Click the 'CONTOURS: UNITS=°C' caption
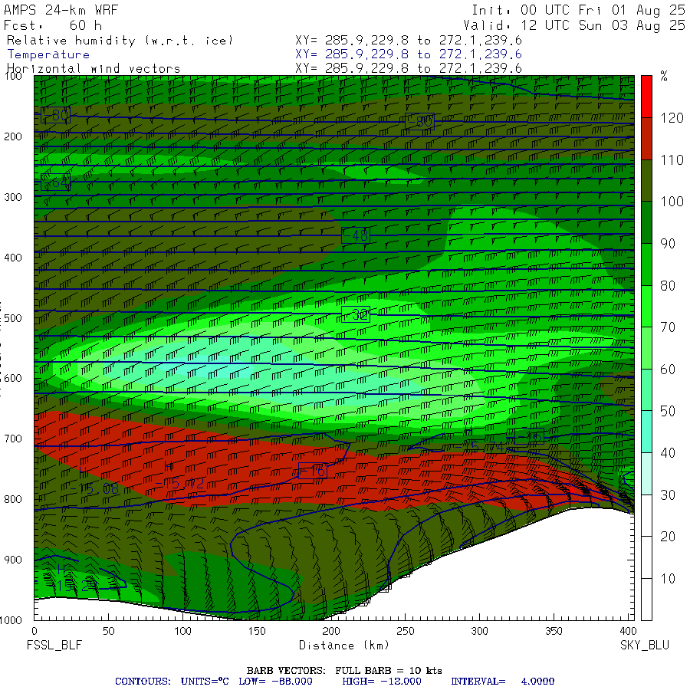The height and width of the screenshot is (690, 690). tap(172, 682)
